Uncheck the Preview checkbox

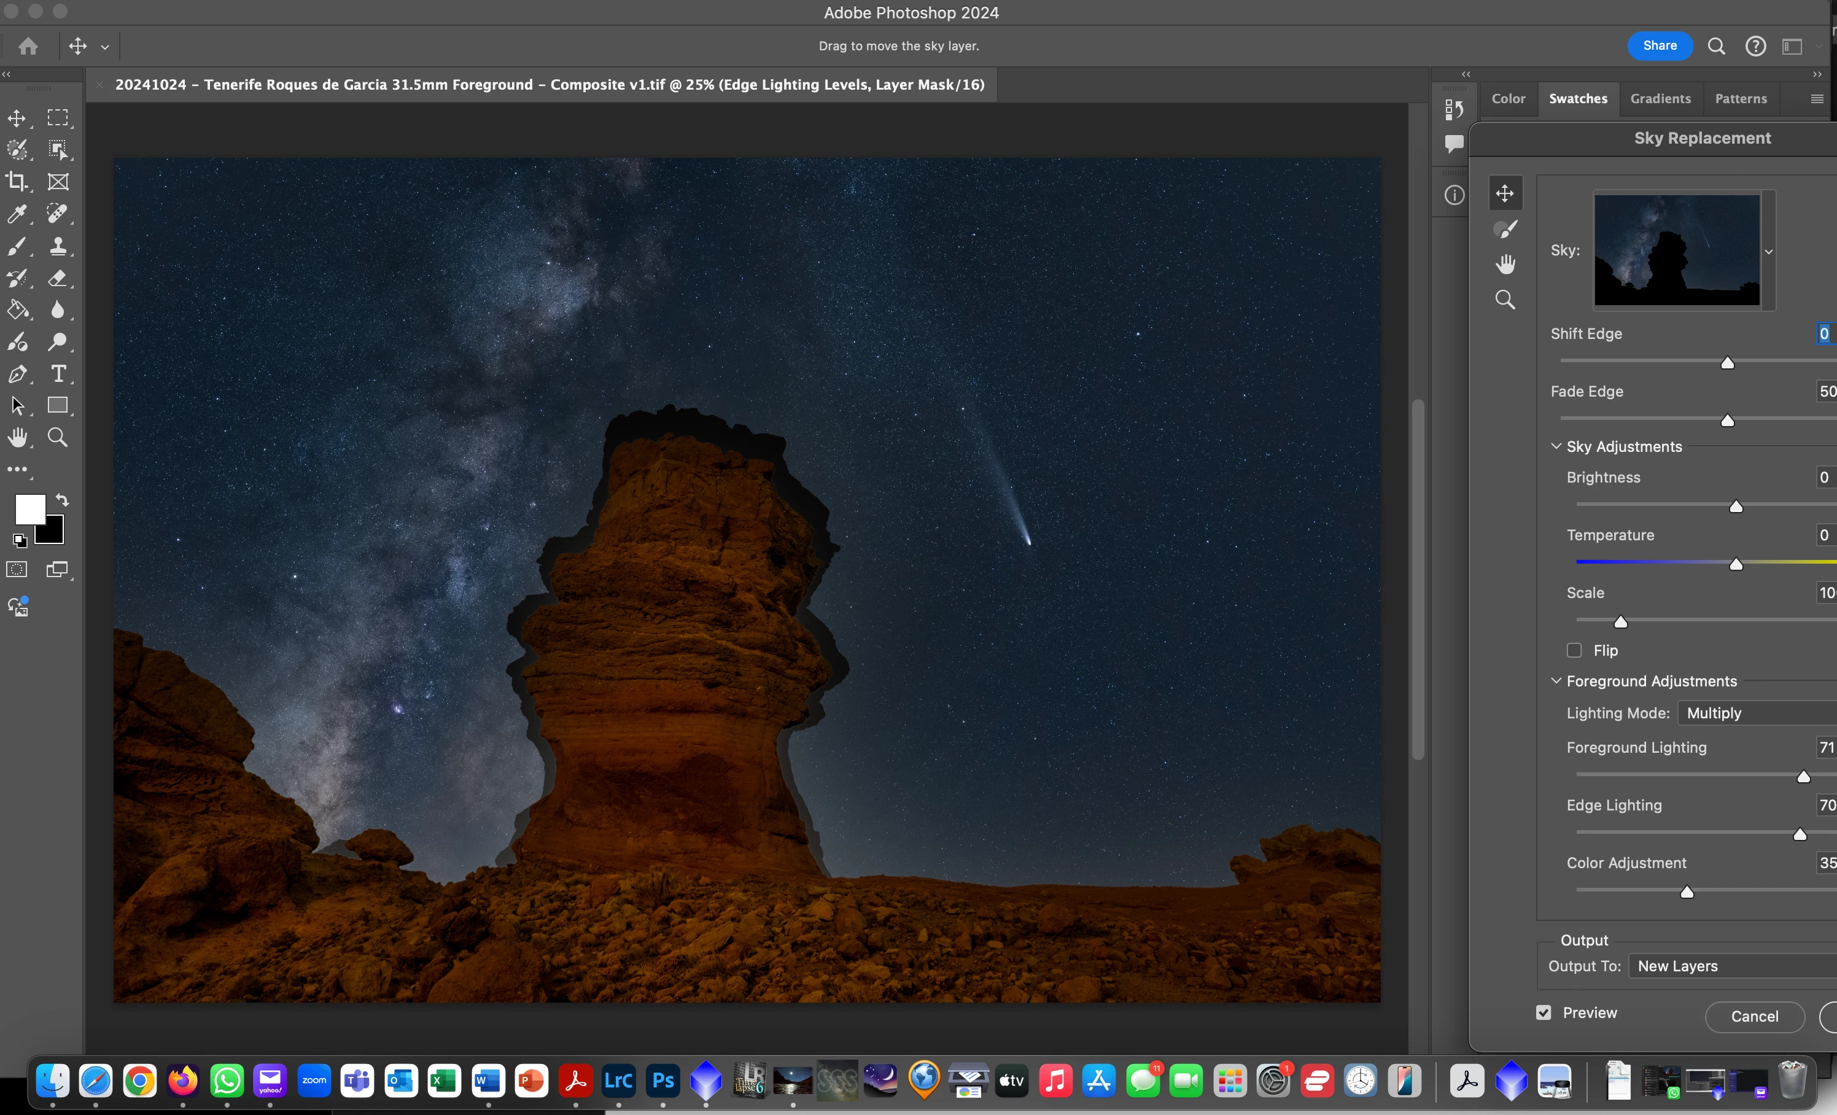click(1544, 1012)
